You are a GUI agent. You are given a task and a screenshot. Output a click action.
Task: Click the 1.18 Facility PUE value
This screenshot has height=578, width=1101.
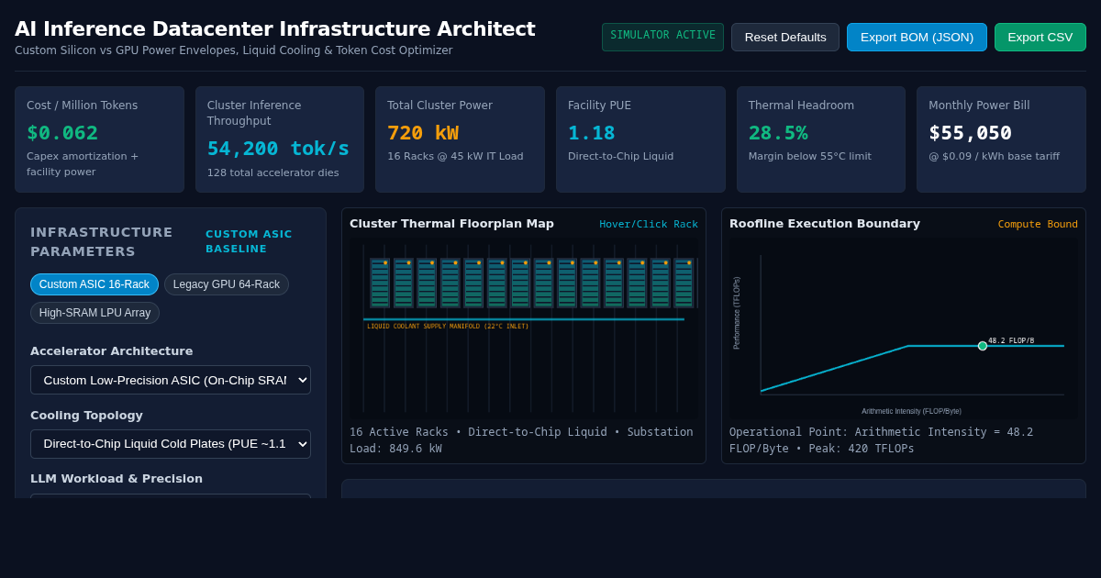tap(592, 133)
